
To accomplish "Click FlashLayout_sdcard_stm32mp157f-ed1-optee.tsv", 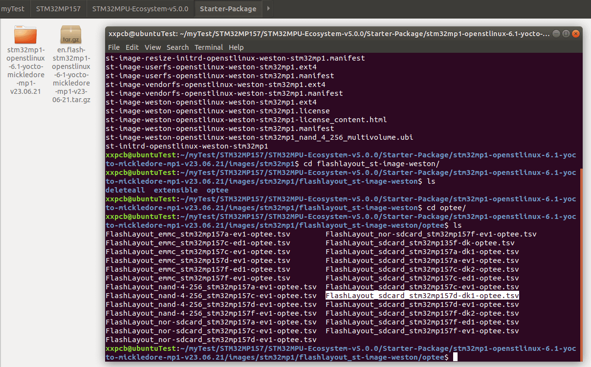I will (x=422, y=322).
